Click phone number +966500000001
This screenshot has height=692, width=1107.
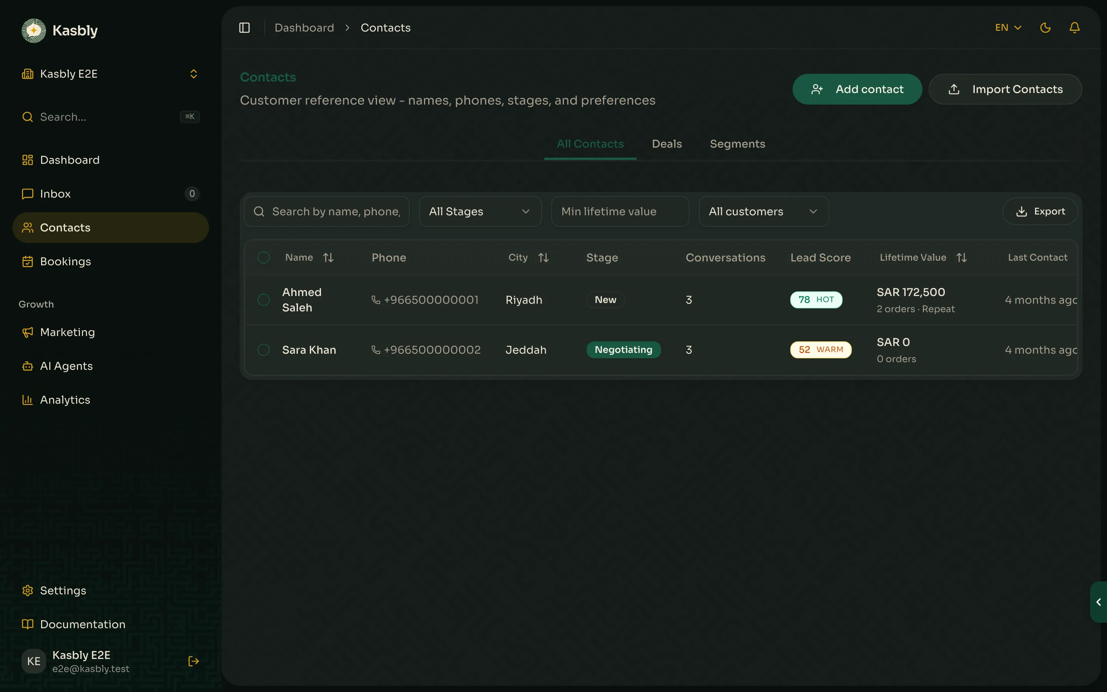coord(431,300)
